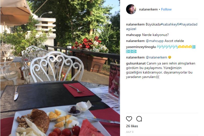Open nalanerkem's profile picture avatar
This screenshot has height=136, width=204.
pyautogui.click(x=131, y=9)
